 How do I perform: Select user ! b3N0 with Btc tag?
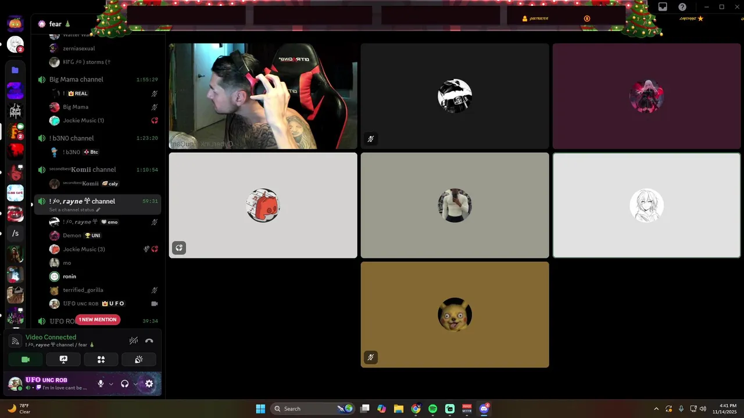(x=105, y=152)
